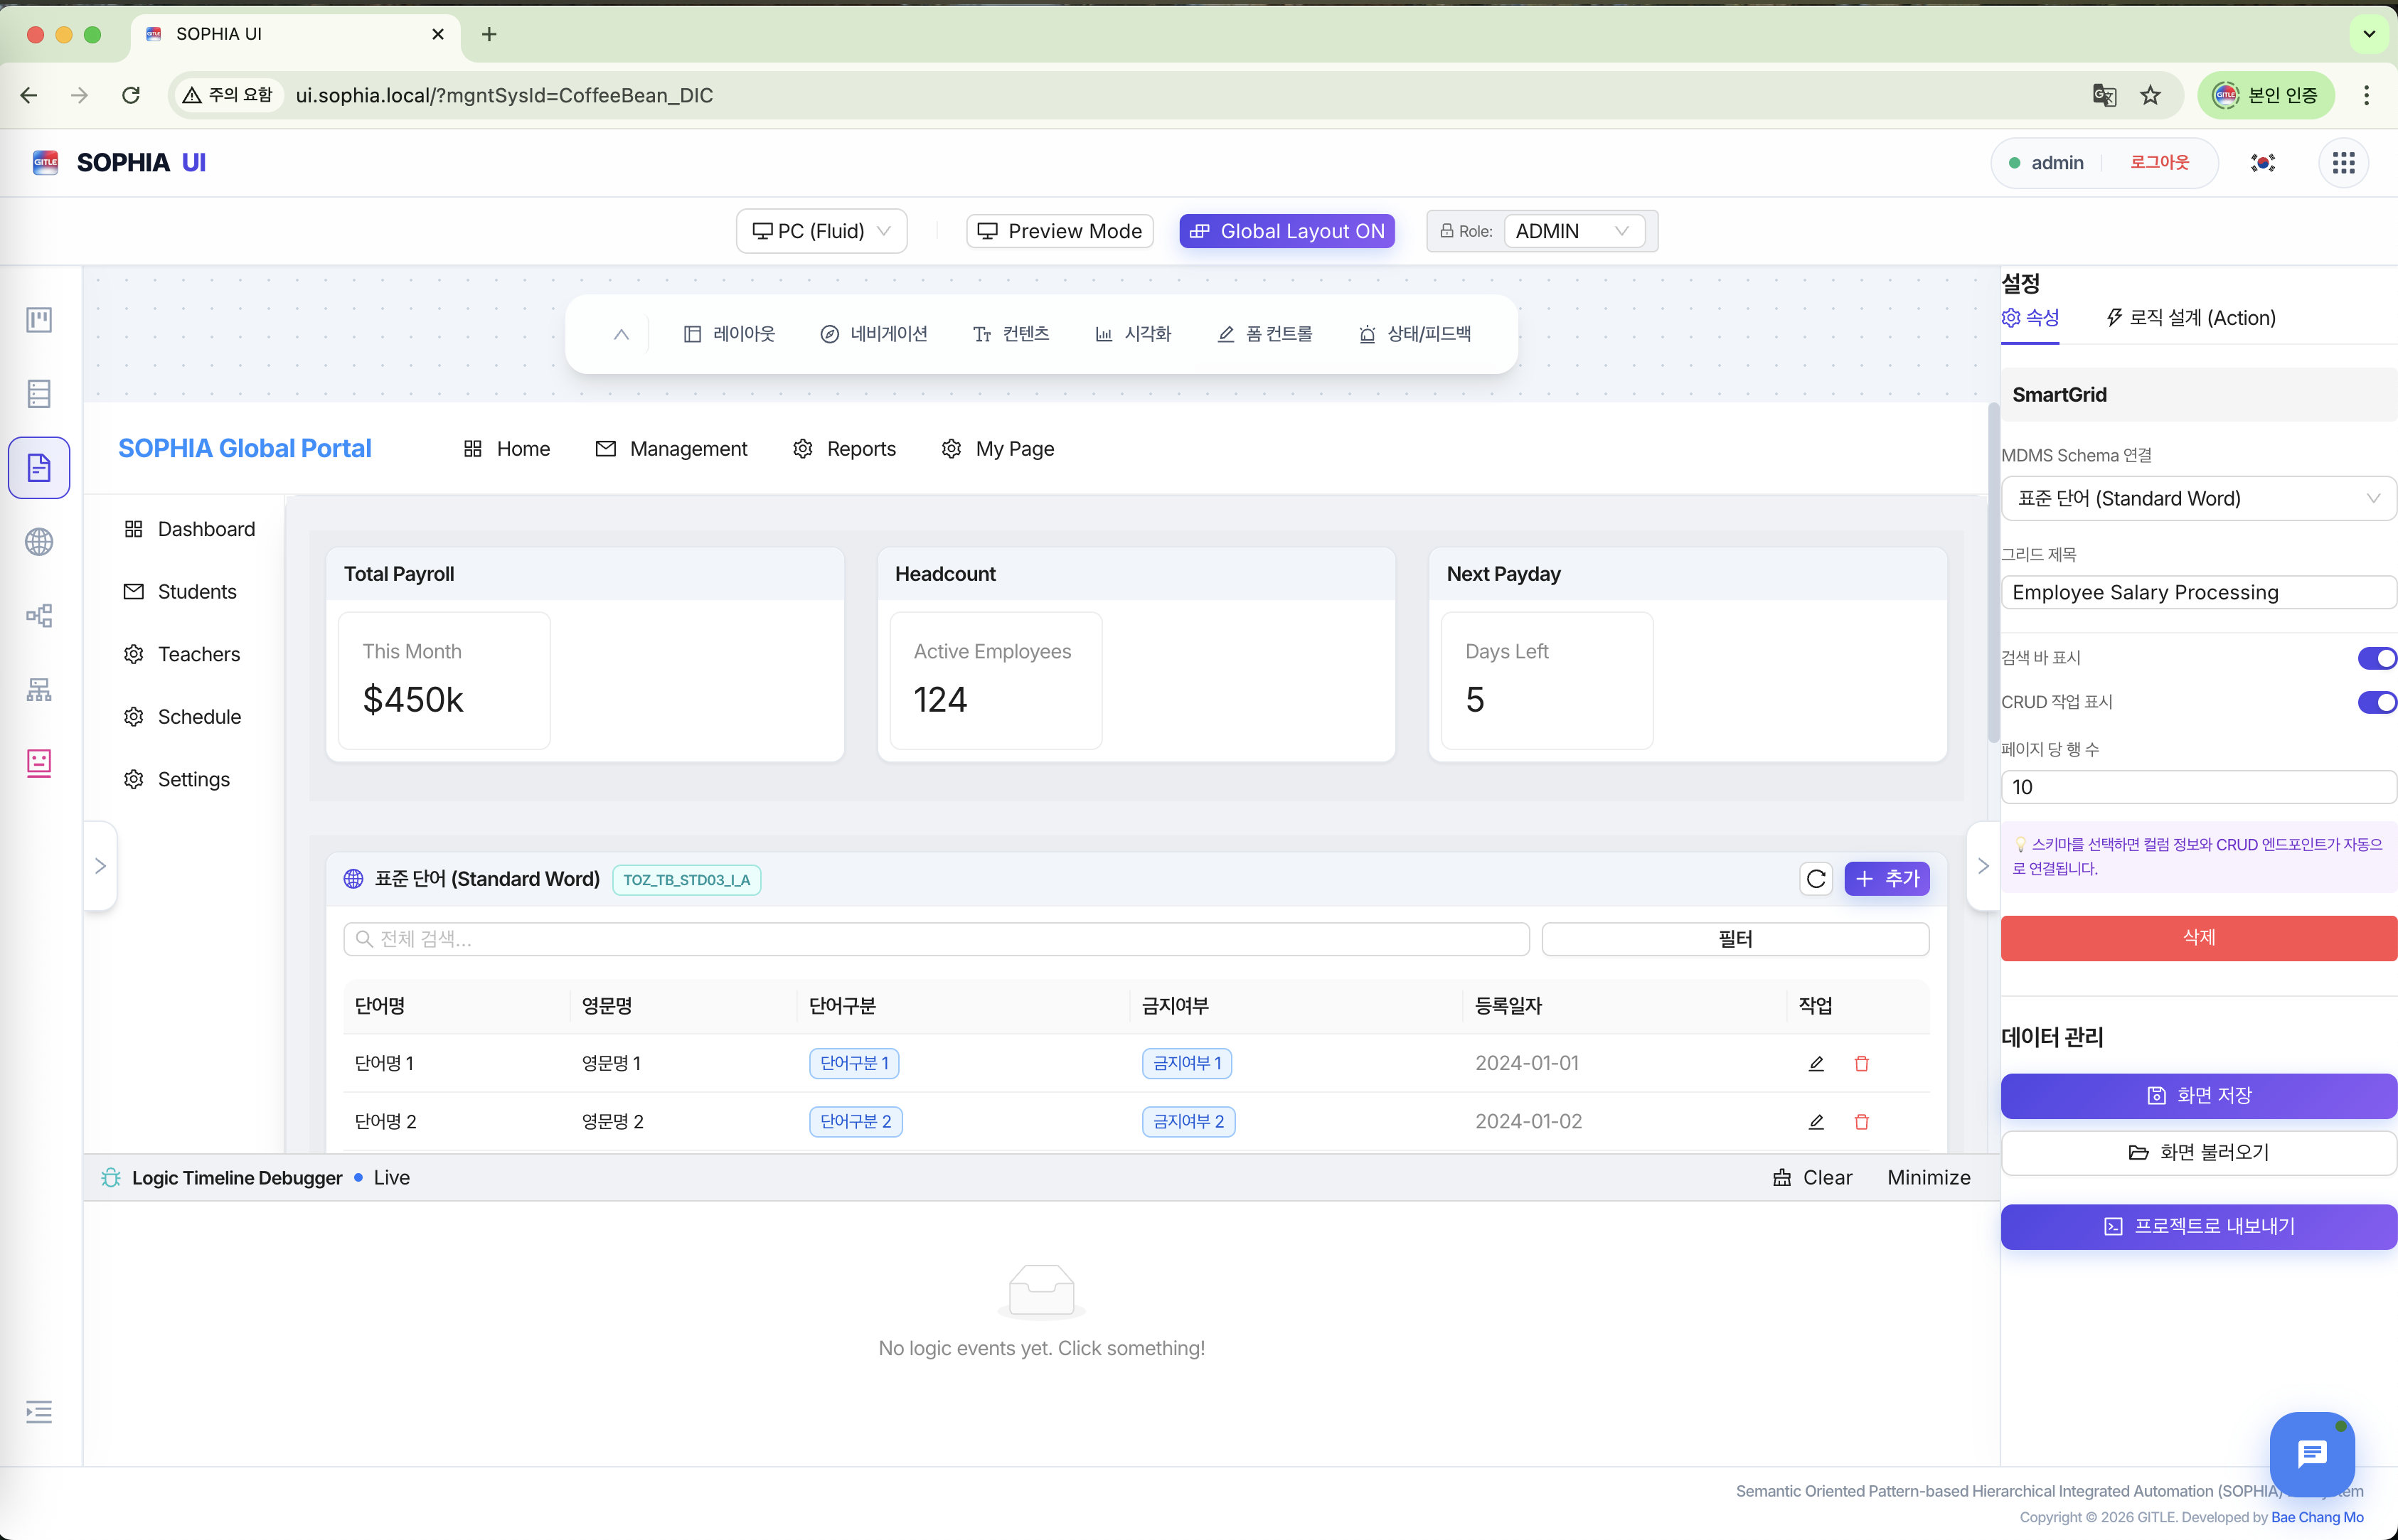Collapse the settings panel with chevron handle
The width and height of the screenshot is (2398, 1540).
[1983, 866]
